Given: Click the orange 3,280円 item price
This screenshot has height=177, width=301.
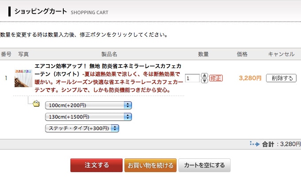Looking at the screenshot, I should tap(250, 78).
